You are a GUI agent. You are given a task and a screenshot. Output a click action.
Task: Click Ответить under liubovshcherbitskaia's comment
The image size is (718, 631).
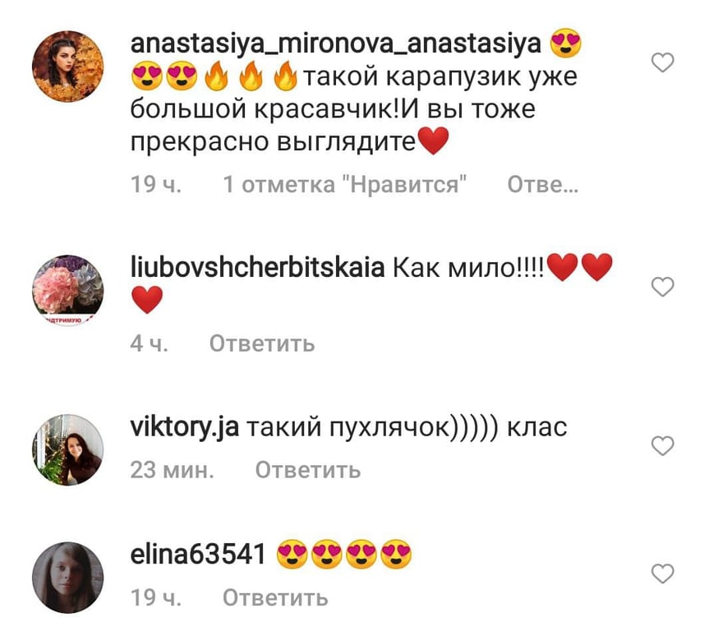(262, 343)
